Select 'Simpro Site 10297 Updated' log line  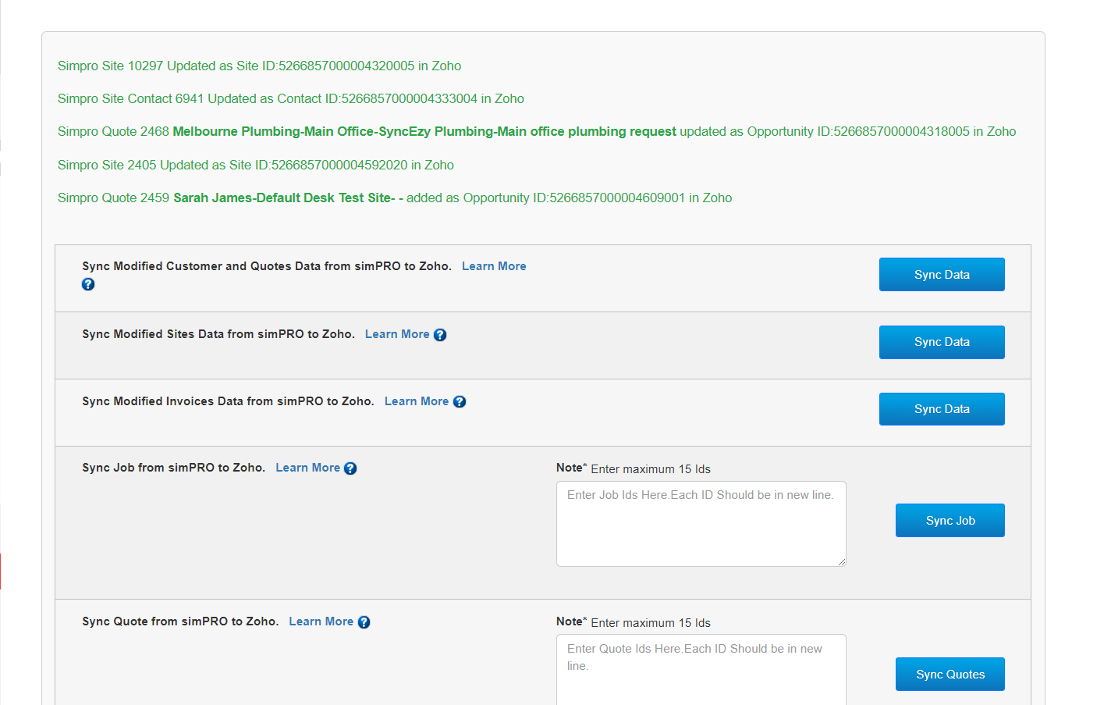[x=259, y=66]
